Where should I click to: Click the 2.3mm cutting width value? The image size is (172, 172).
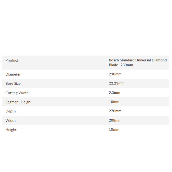pyautogui.click(x=114, y=93)
